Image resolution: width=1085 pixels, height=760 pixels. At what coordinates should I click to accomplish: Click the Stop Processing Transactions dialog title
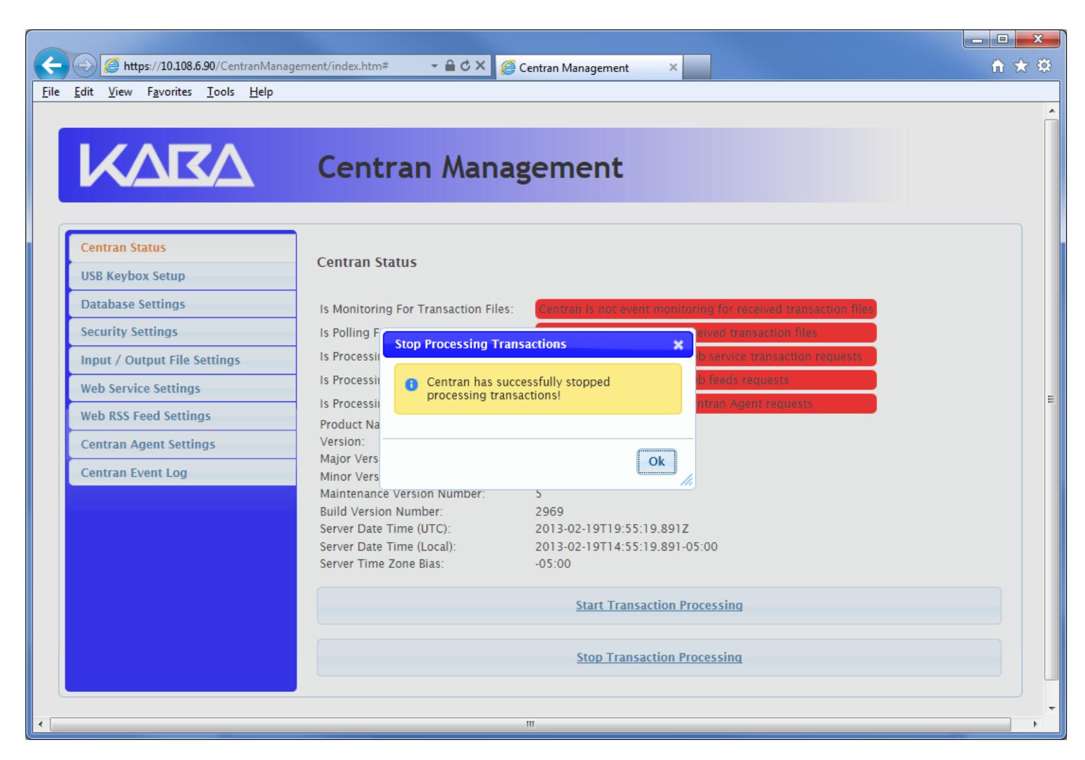point(481,344)
